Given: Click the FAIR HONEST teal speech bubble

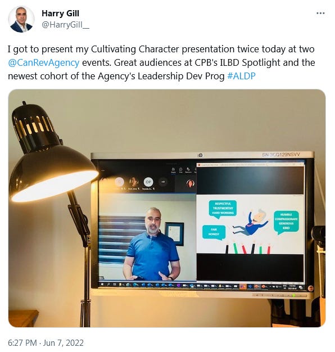Looking at the screenshot, I should (x=214, y=232).
